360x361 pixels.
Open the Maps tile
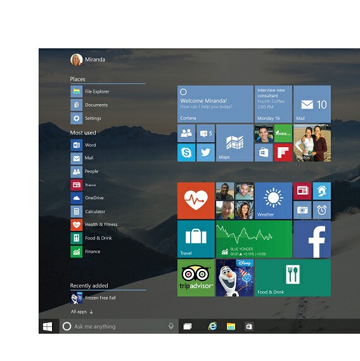coord(235,143)
